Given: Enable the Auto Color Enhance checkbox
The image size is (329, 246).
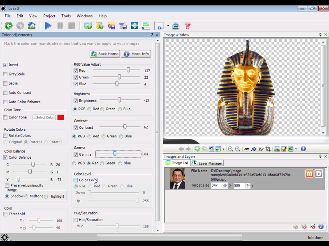Looking at the screenshot, I should click(5, 102).
